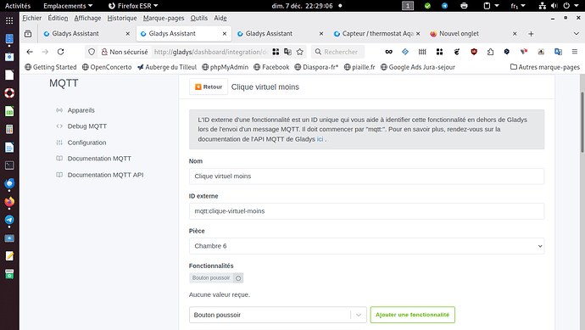Close the Nouvel onglet tab

coord(515,34)
